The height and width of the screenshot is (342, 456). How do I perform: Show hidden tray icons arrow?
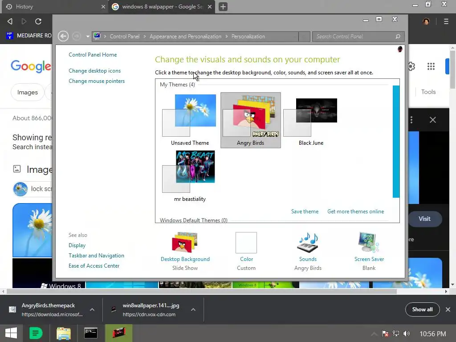point(374,334)
